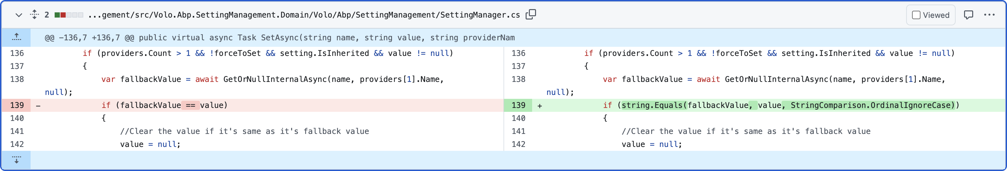Open the three-dot file options menu
The image size is (1007, 171).
[989, 15]
